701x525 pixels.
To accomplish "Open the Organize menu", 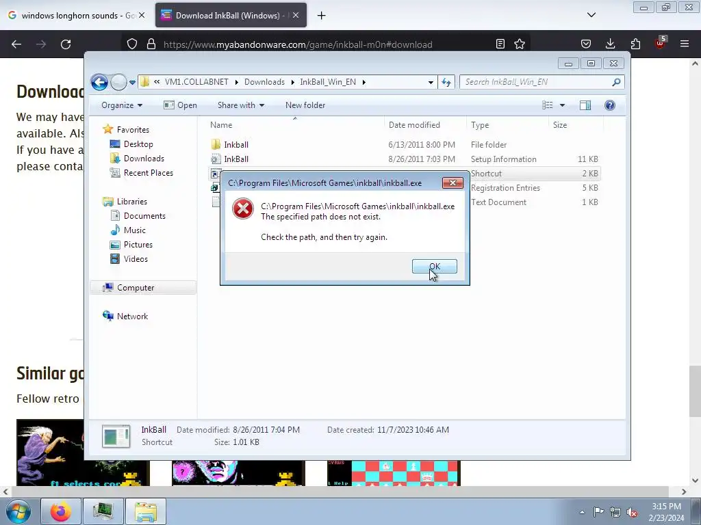I will click(122, 105).
